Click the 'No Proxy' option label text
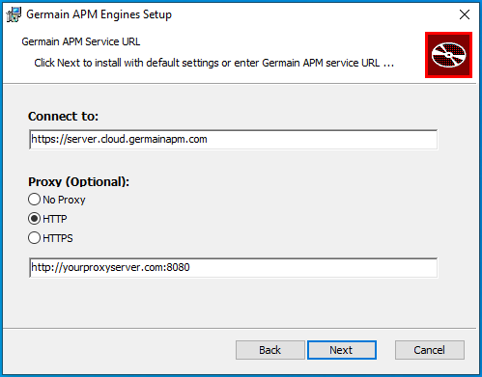The height and width of the screenshot is (377, 482). [64, 200]
